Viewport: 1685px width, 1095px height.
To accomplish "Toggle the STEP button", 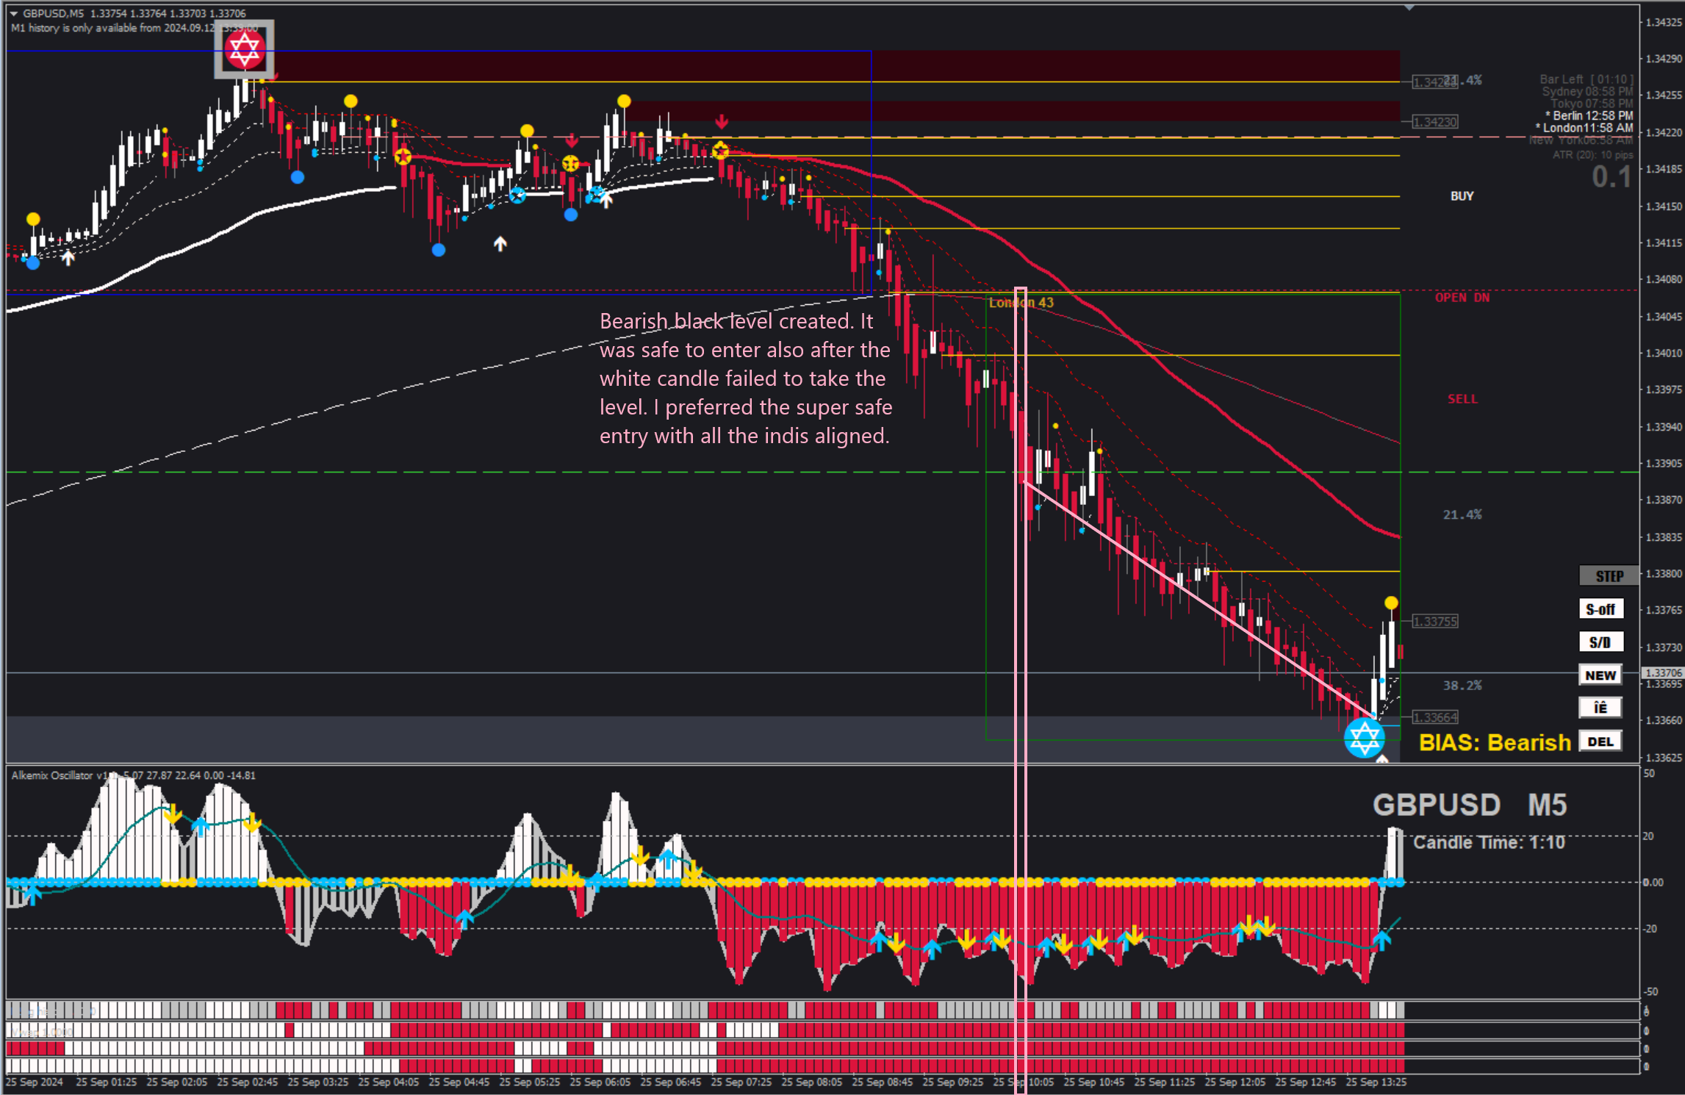I will click(x=1609, y=576).
